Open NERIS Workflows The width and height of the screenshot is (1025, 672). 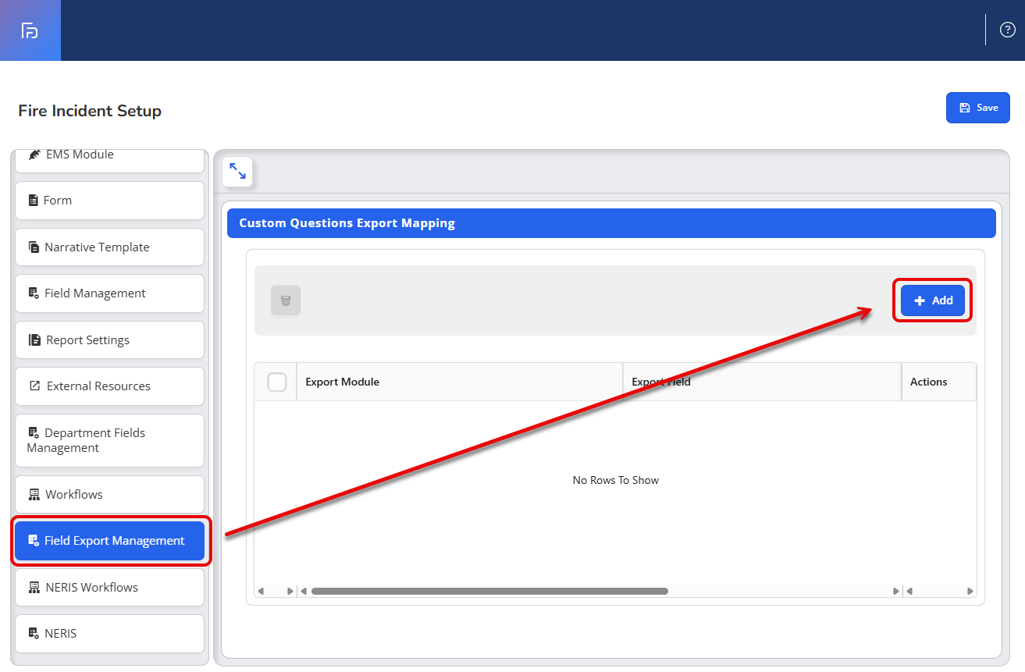click(109, 588)
